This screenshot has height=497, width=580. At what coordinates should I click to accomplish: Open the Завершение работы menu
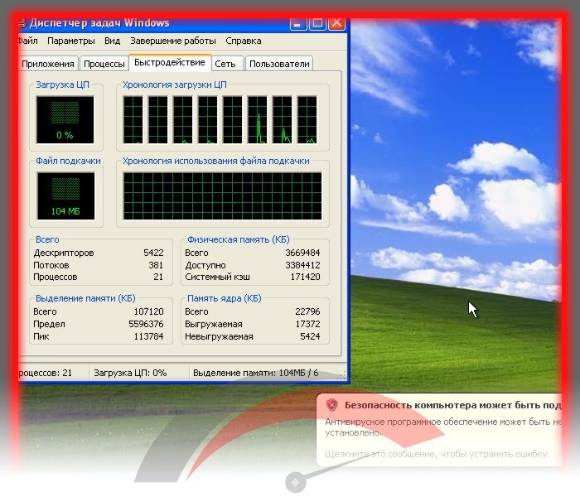(172, 41)
